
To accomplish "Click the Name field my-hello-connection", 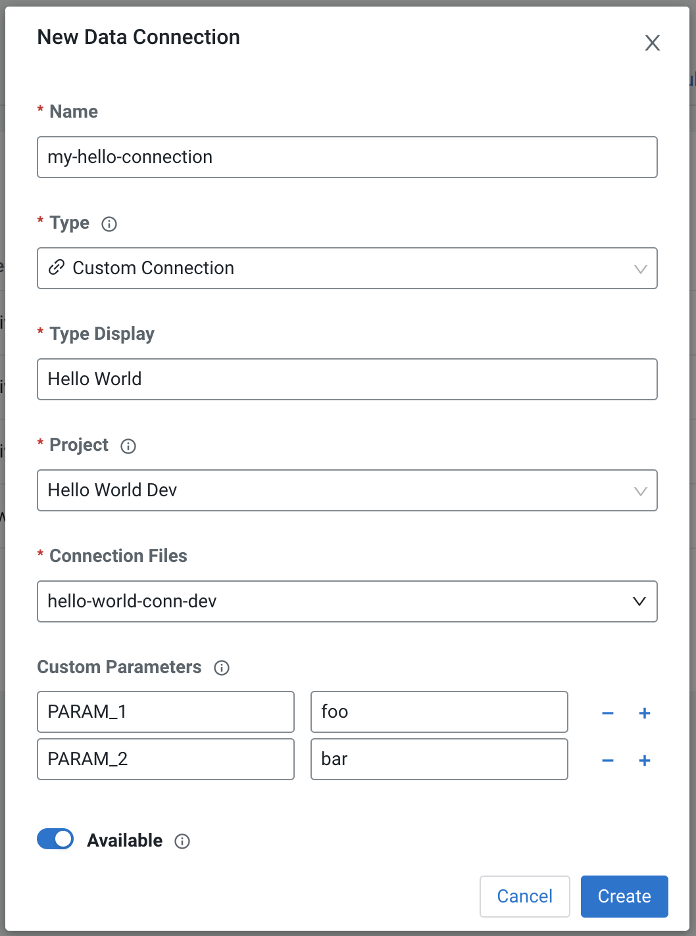I will 347,157.
